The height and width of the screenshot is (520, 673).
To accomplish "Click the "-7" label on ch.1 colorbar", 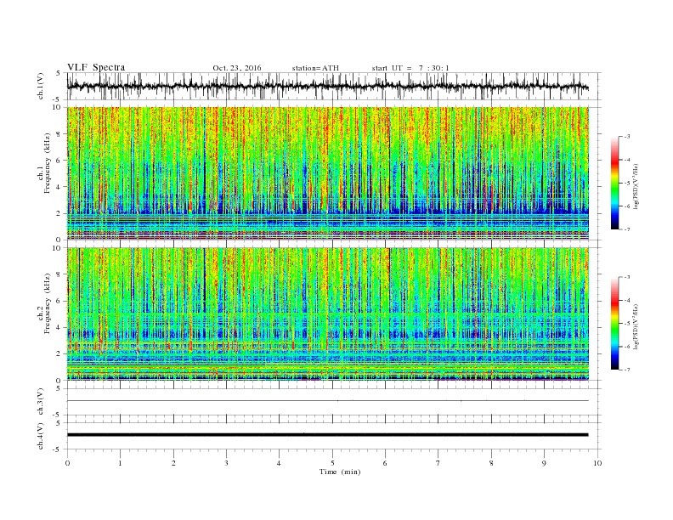I will pos(627,229).
